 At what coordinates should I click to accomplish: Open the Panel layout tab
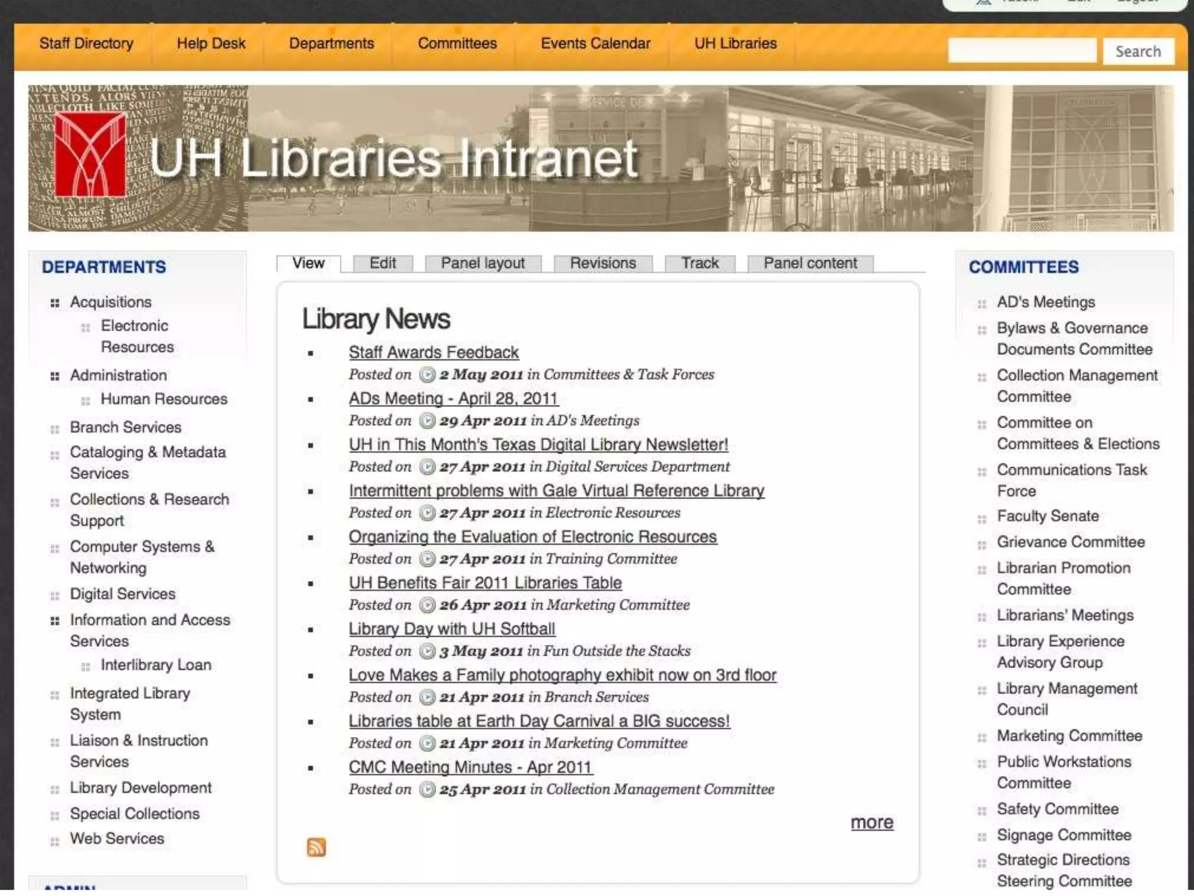click(x=483, y=263)
